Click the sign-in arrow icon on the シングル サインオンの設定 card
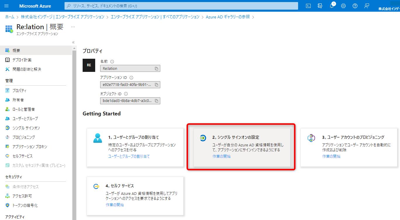 pyautogui.click(x=203, y=138)
